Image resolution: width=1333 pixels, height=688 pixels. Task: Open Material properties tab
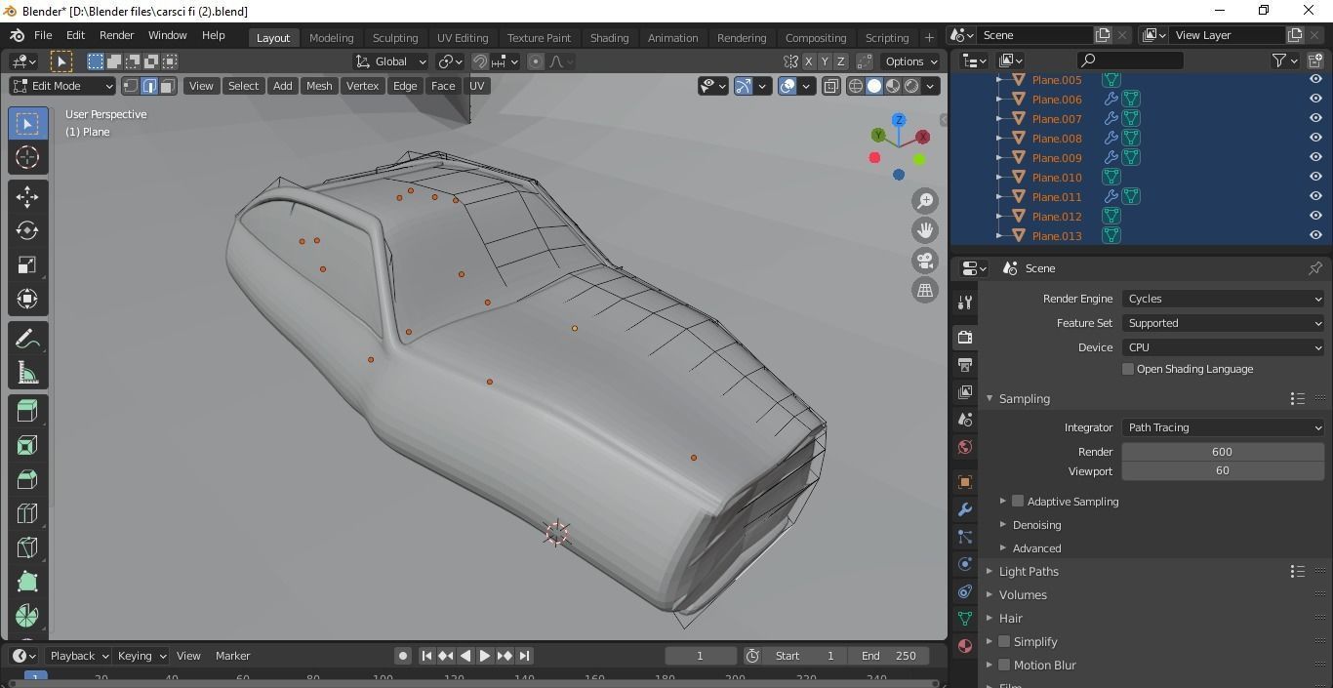pos(965,645)
